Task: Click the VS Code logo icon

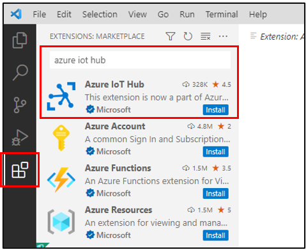Action: click(x=16, y=14)
